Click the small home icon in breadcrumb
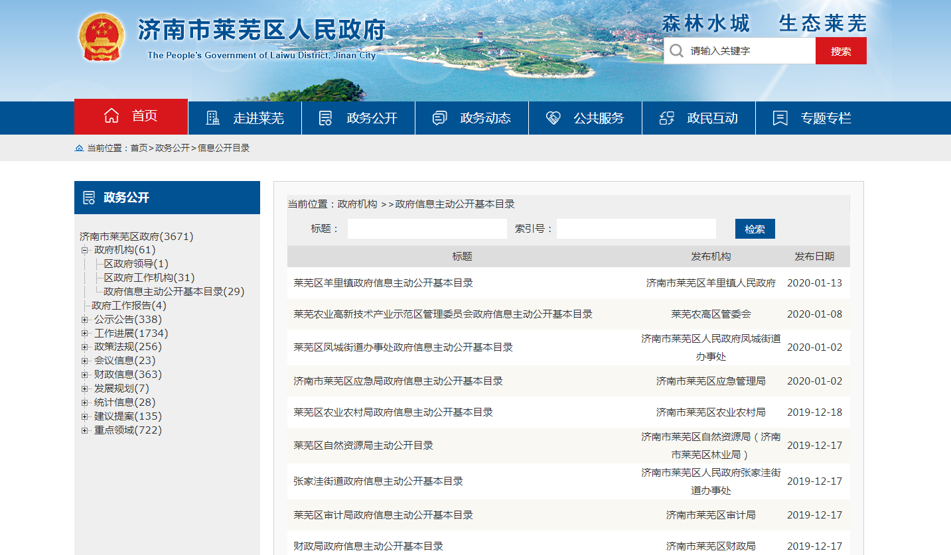 pos(79,148)
